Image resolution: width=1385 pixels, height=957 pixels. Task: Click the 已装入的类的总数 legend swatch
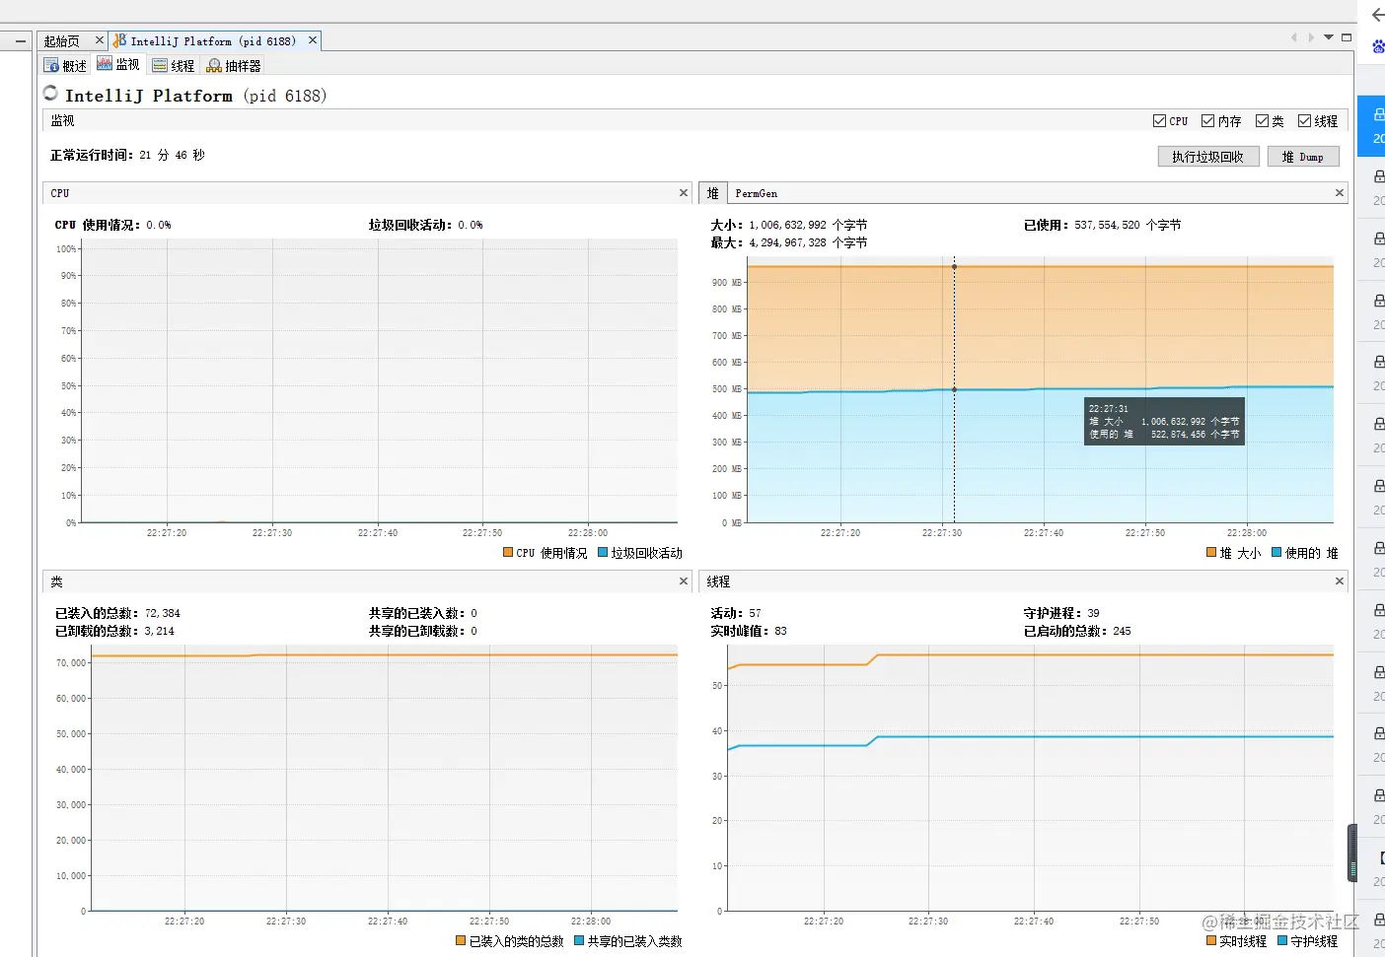click(461, 941)
